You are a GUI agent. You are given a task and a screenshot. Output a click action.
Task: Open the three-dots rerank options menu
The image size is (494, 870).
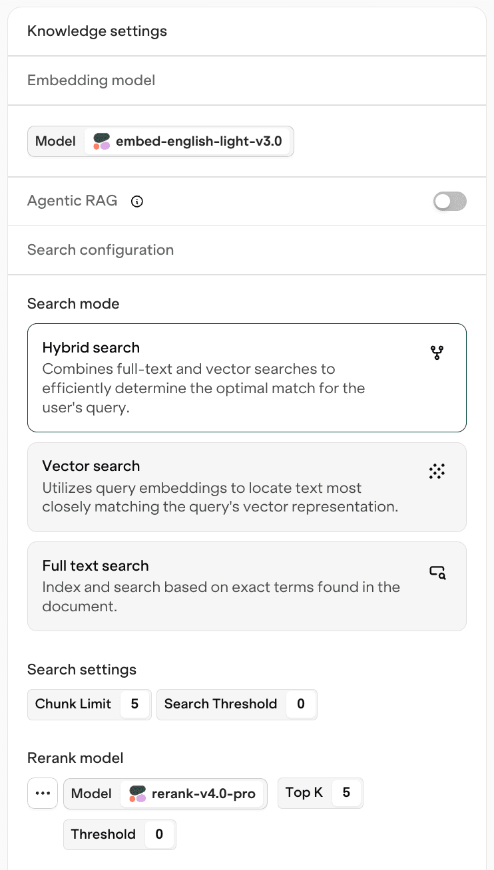pos(43,794)
